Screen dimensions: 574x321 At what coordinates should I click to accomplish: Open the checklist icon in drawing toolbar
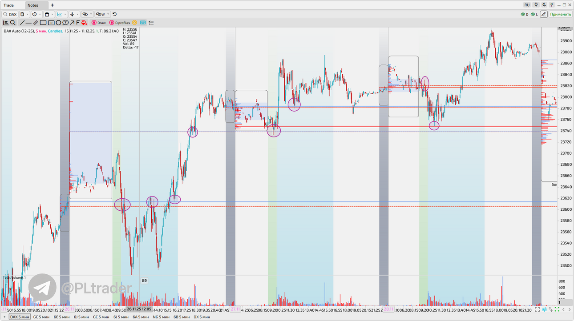[x=151, y=23]
